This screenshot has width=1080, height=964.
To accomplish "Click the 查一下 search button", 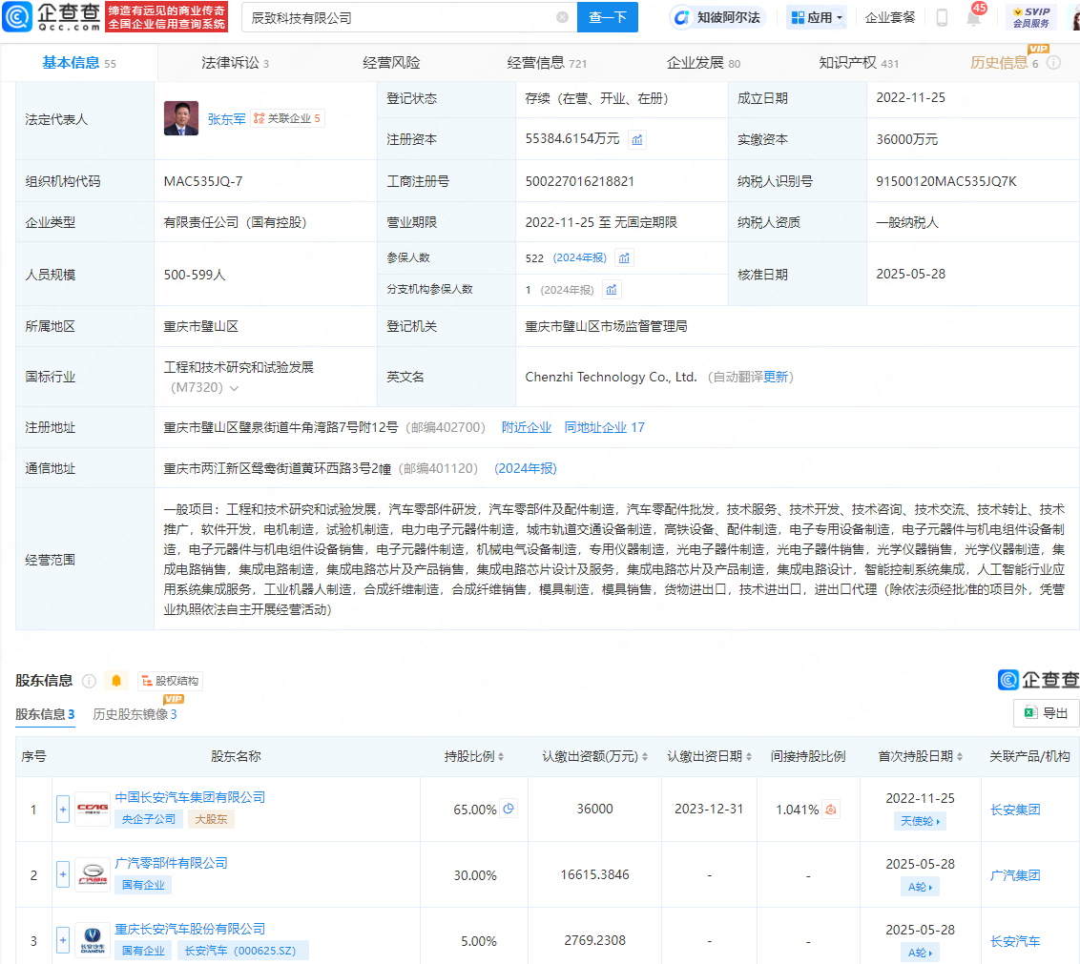I will [x=608, y=17].
